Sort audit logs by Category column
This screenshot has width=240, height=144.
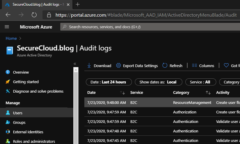[208, 93]
